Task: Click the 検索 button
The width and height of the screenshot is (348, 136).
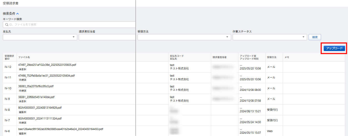Action: point(315,37)
